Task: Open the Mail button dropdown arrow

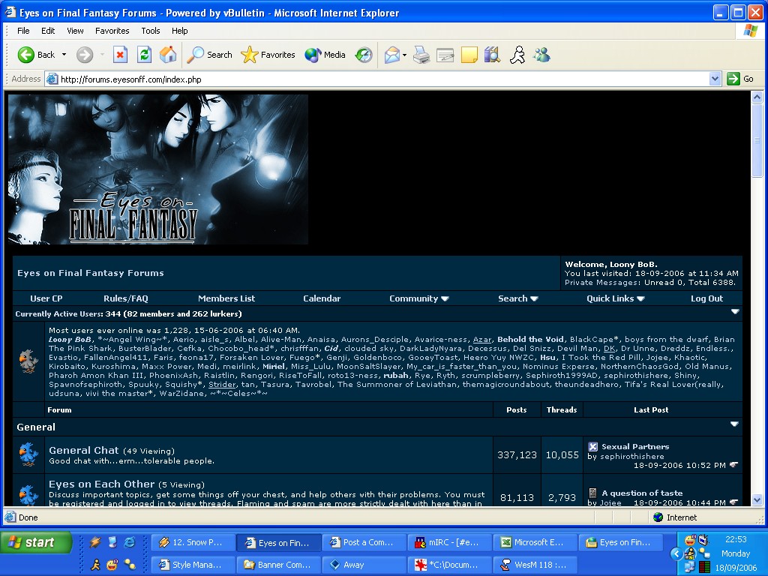Action: coord(404,55)
